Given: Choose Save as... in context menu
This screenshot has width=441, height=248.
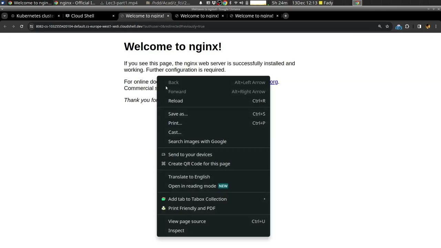Looking at the screenshot, I should 213,114.
